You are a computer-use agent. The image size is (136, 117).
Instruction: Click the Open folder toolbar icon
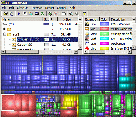[x=6, y=13]
